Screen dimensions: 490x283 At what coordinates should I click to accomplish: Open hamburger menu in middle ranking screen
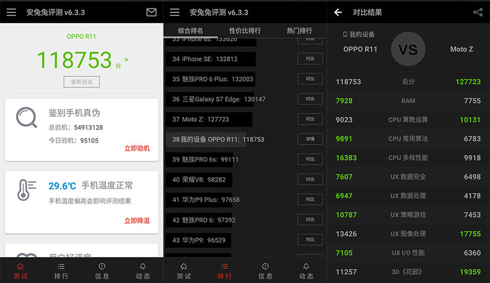click(x=175, y=12)
